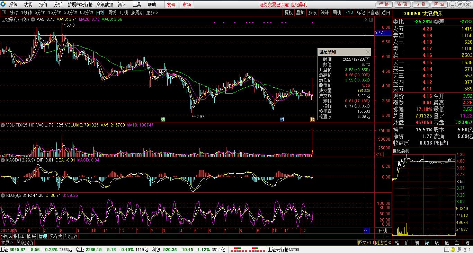This screenshot has width=473, height=253.
Task: Switch chart to 5分钟 period
Action: pyautogui.click(x=40, y=12)
